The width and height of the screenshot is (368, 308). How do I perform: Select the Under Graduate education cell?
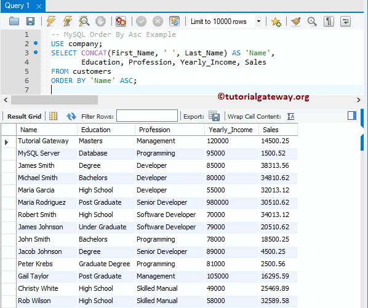tap(106, 227)
